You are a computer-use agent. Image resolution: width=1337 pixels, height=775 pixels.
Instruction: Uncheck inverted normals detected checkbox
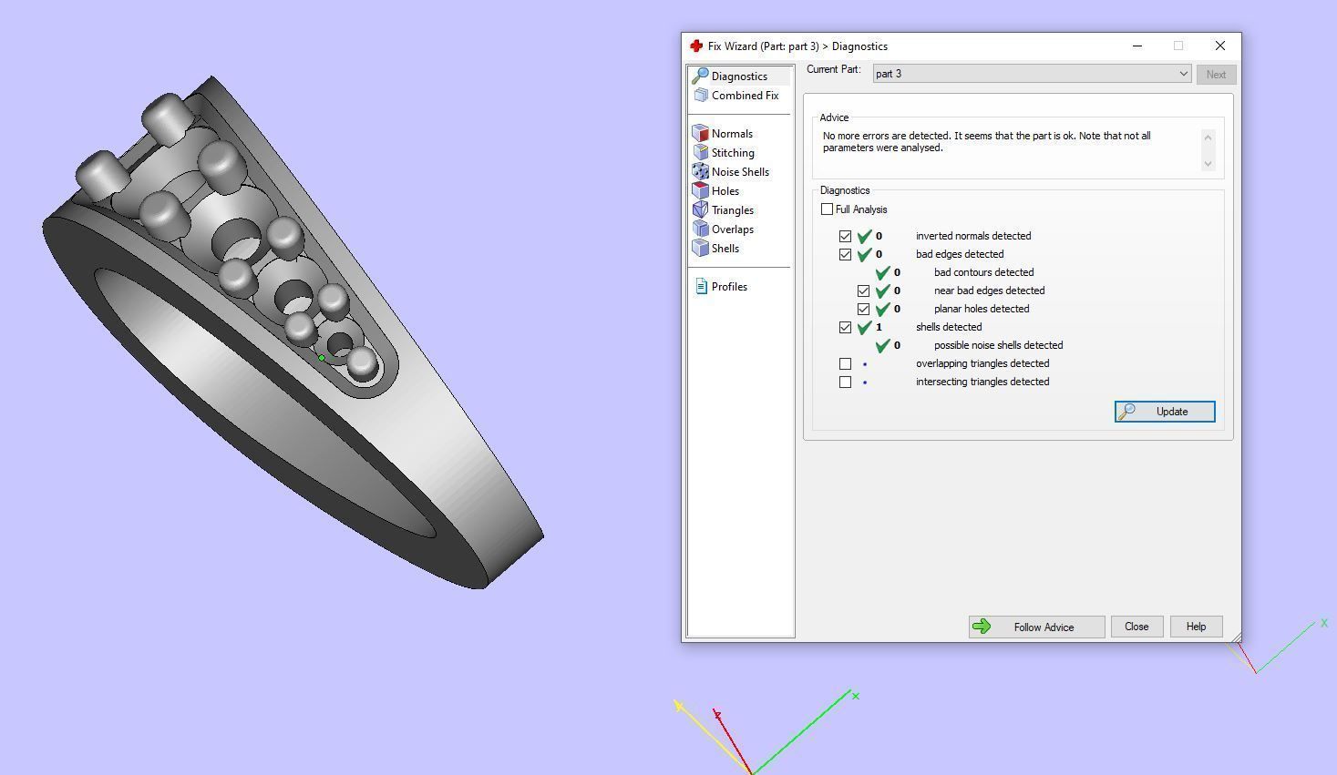tap(845, 236)
